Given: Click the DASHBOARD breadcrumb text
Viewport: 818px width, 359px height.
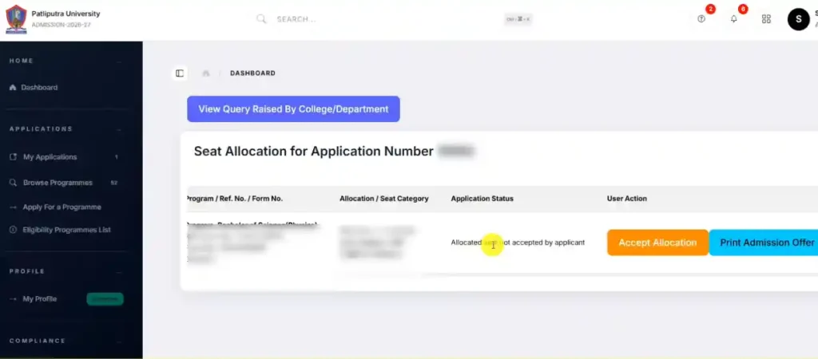Looking at the screenshot, I should (252, 73).
